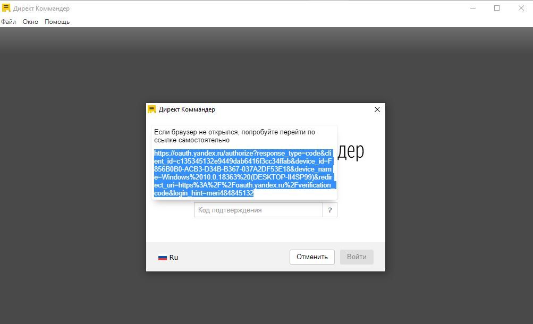The height and width of the screenshot is (324, 533).
Task: Open the Помощь menu
Action: click(x=57, y=22)
